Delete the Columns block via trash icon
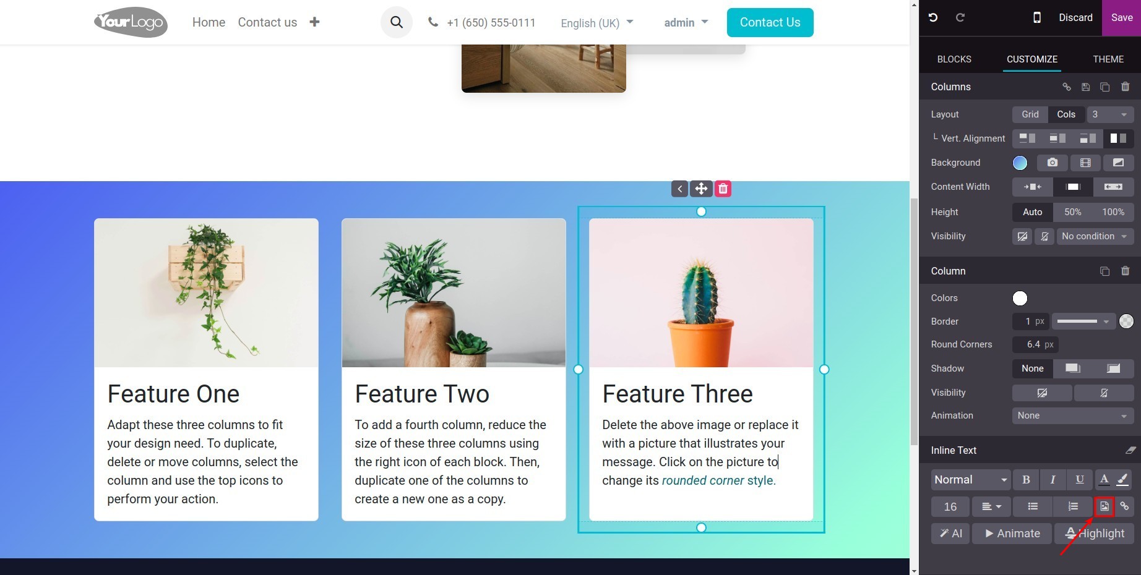Screen dimensions: 1141x575 (1126, 87)
